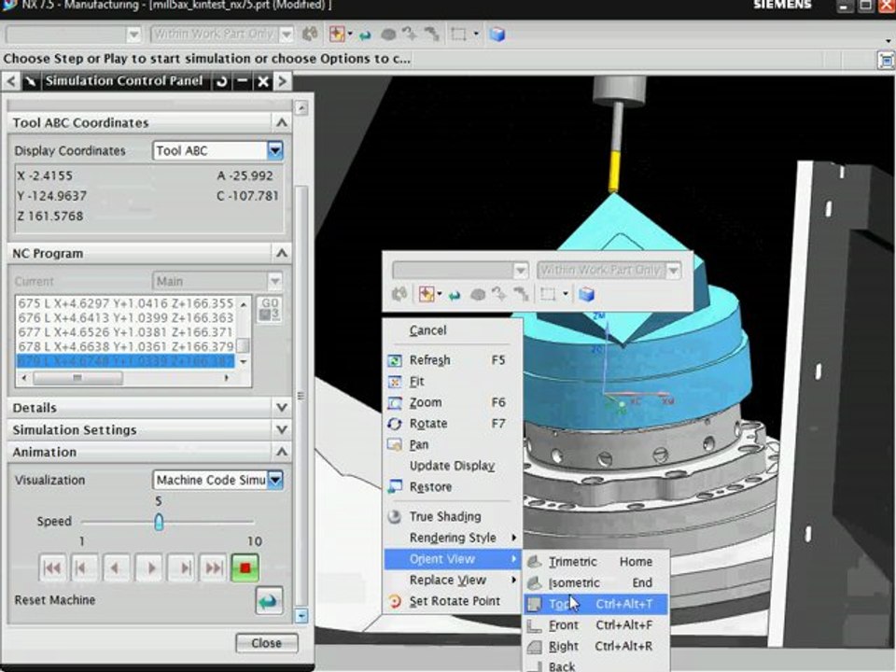Choose Trimetric view orientation
896x672 pixels.
point(572,562)
